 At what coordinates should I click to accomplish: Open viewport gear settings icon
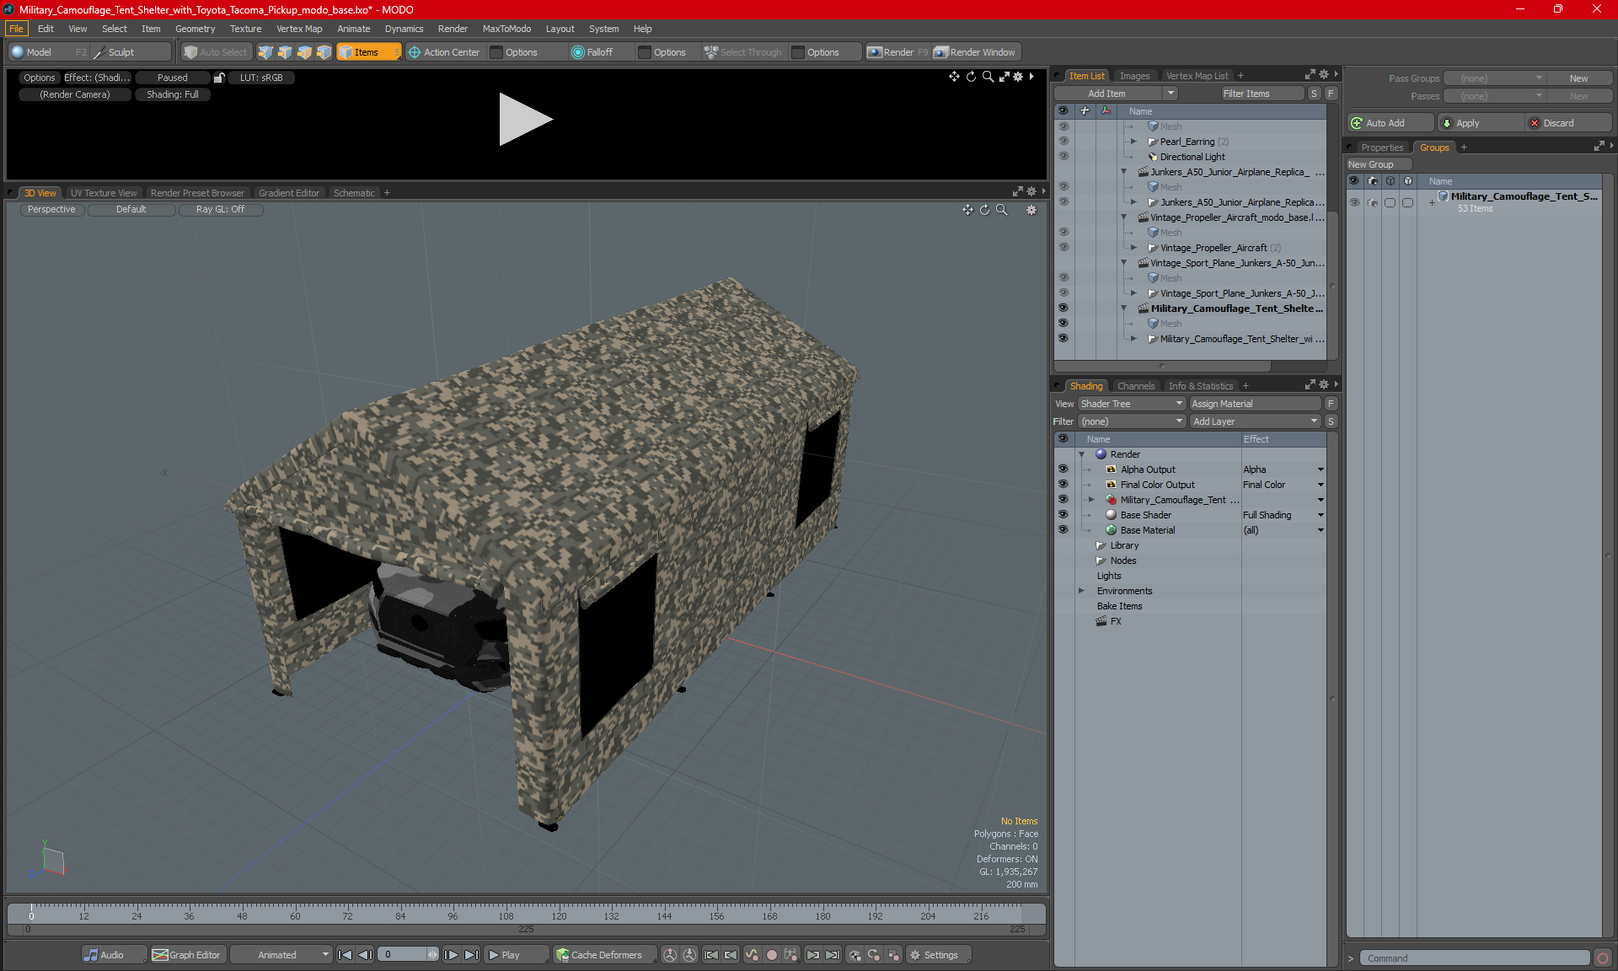click(1031, 210)
